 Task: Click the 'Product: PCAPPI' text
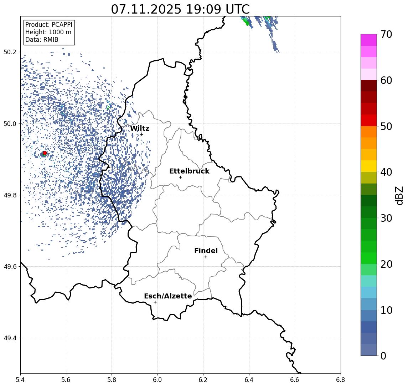tap(49, 25)
